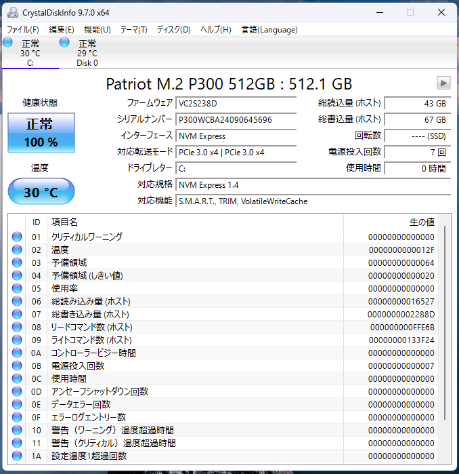This screenshot has width=459, height=474.
Task: Click the 正常 100 % health status button
Action: (x=41, y=133)
